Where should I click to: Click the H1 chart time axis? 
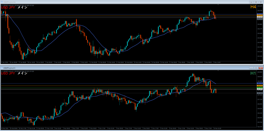tap(103, 128)
